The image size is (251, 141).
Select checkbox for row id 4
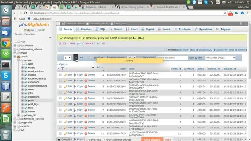60,92
